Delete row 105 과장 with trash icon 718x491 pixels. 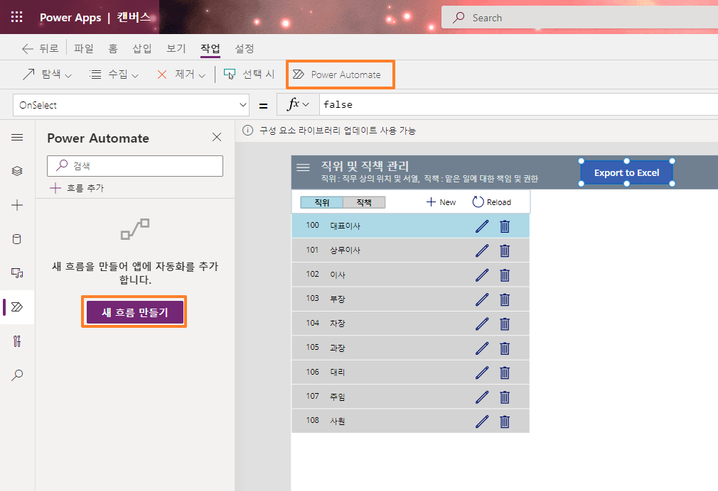(x=505, y=348)
